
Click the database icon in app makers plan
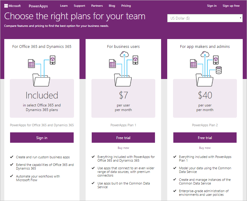[219, 70]
